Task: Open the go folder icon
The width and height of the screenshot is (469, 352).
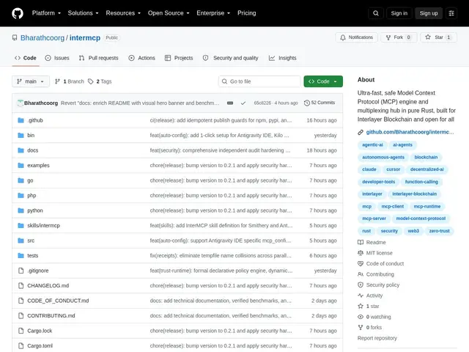Action: [x=21, y=180]
